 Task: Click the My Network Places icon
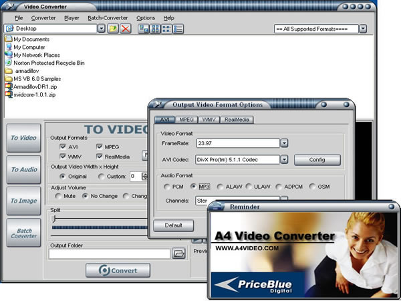[x=9, y=55]
